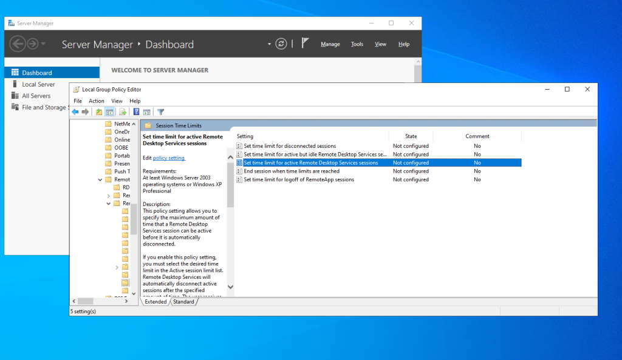Select the RD folder in console tree
Image resolution: width=622 pixels, height=360 pixels.
[x=121, y=187]
